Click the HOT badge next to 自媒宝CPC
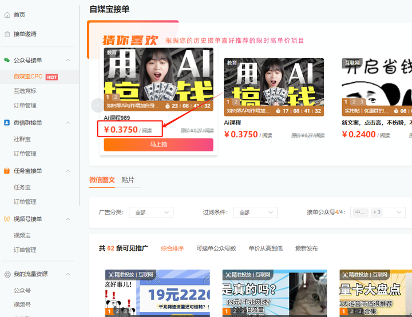 coord(51,77)
